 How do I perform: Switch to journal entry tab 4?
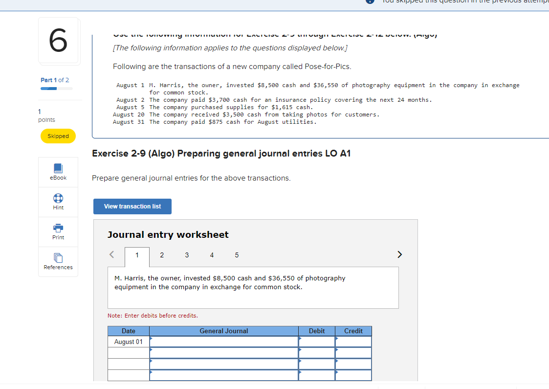pos(212,255)
